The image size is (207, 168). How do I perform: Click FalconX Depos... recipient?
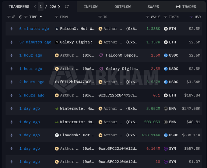(122, 55)
